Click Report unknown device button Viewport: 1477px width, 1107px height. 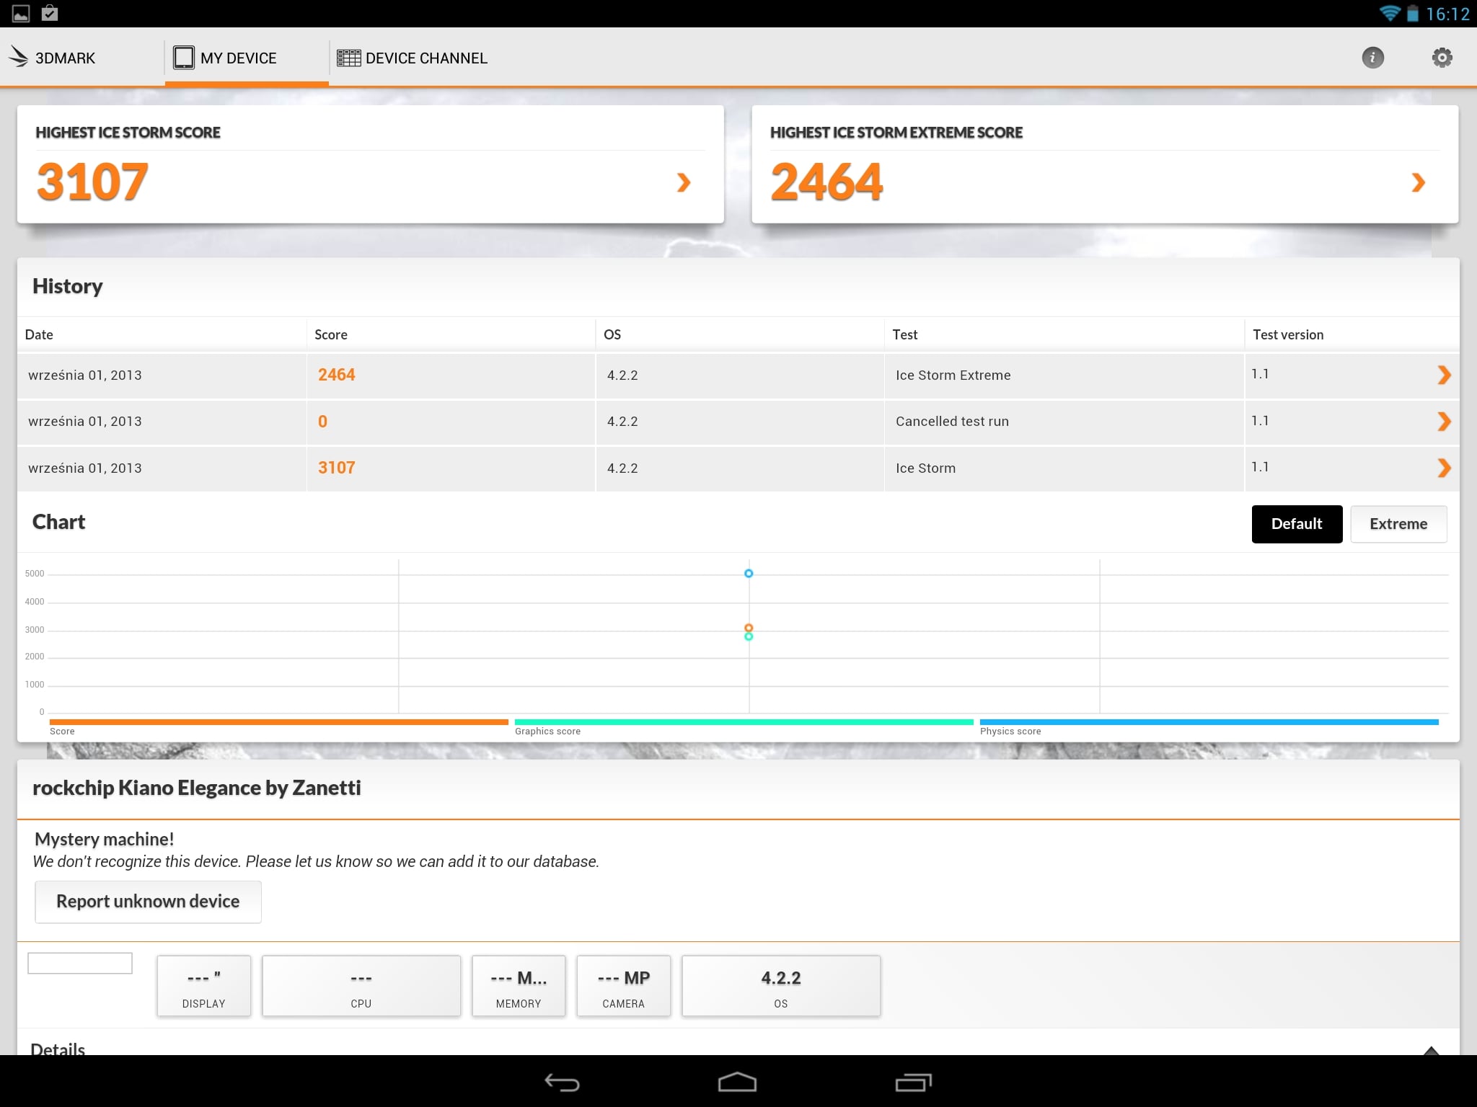pos(148,902)
